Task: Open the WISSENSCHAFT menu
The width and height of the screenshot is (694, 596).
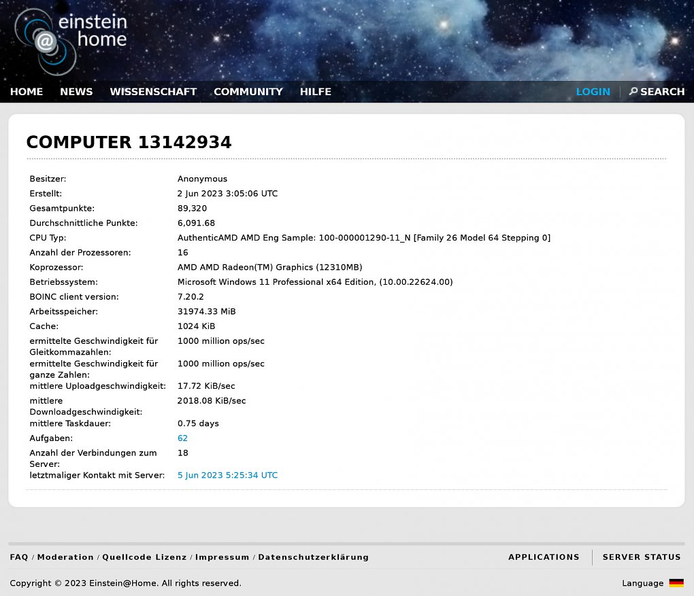Action: pyautogui.click(x=153, y=92)
